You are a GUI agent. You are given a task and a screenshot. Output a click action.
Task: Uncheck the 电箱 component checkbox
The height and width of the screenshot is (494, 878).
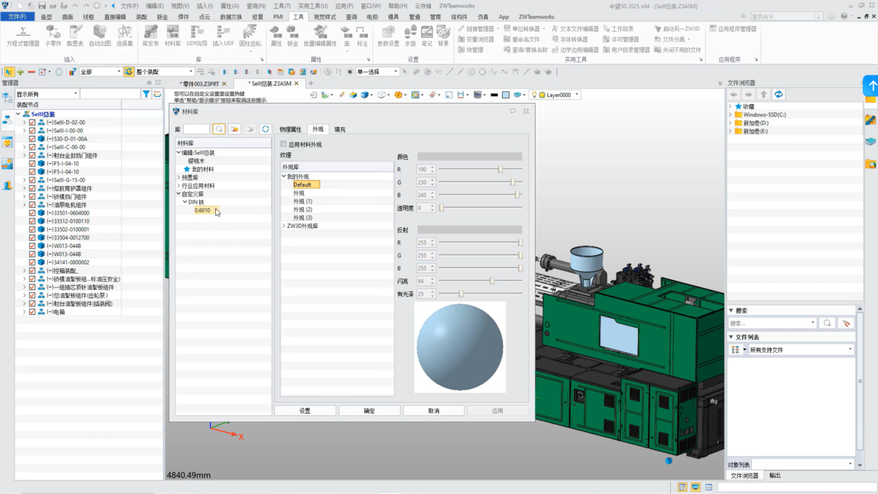point(32,311)
